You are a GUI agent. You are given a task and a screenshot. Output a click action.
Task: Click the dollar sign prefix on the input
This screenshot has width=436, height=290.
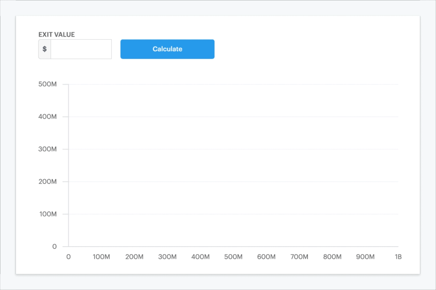click(44, 49)
